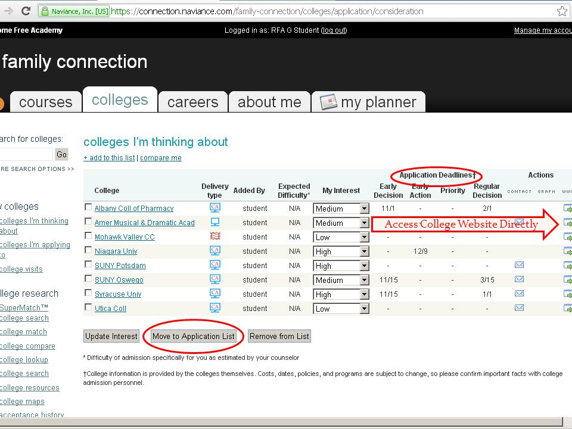This screenshot has width=572, height=429.
Task: Open the compare me link
Action: [x=160, y=157]
